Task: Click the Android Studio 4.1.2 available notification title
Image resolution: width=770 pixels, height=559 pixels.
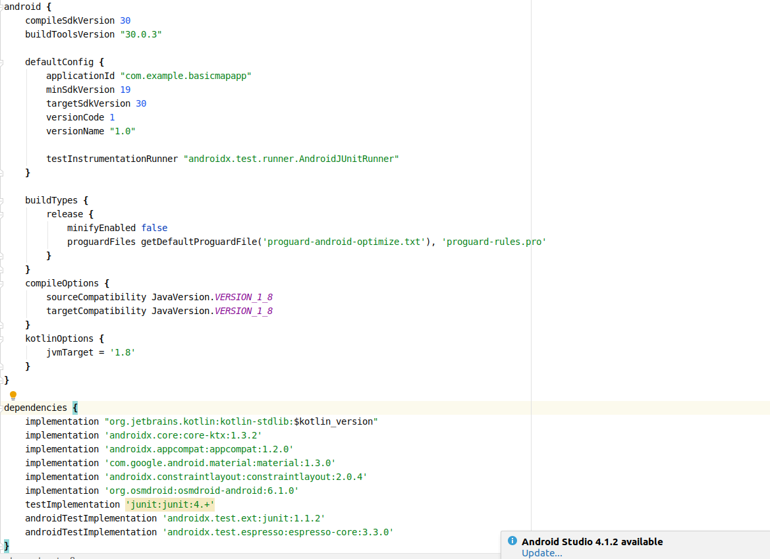Action: [591, 542]
